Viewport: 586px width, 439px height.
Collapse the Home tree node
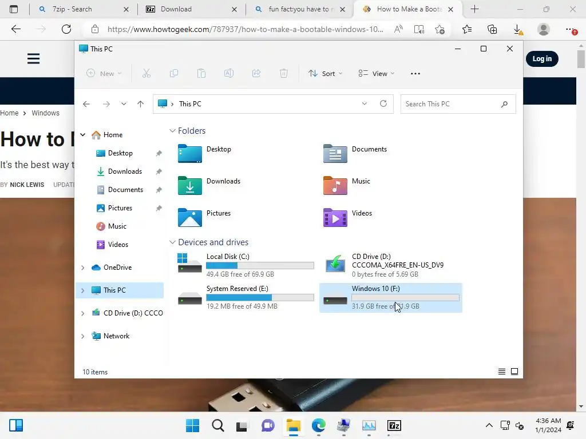[83, 135]
